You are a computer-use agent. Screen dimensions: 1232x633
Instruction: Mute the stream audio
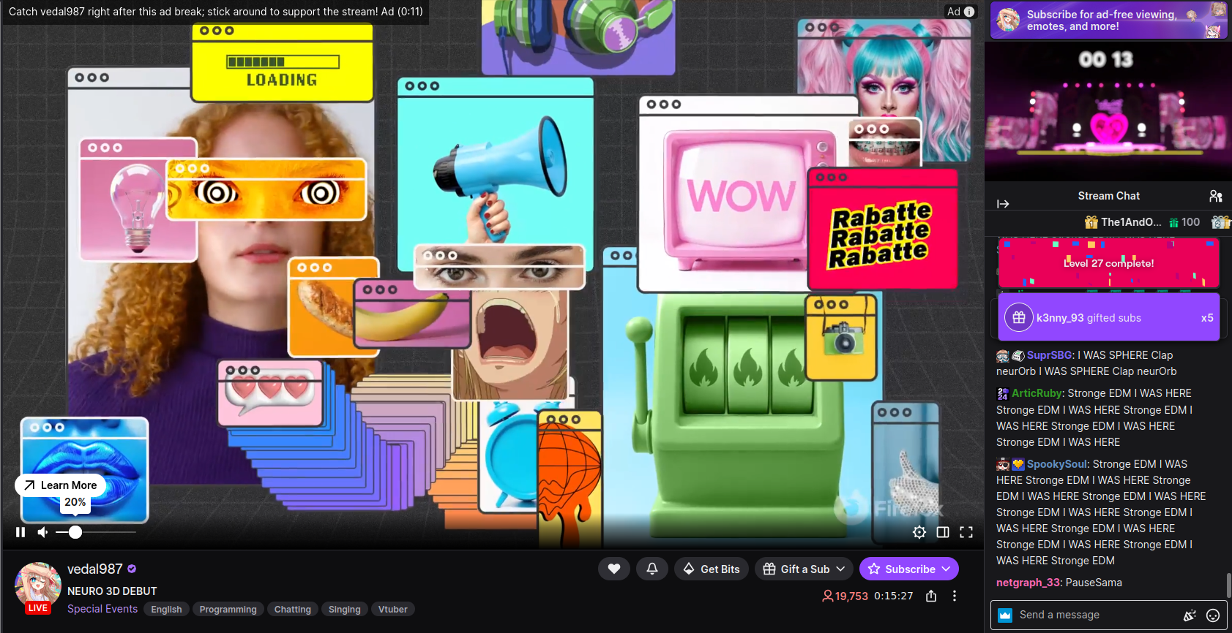(x=42, y=532)
